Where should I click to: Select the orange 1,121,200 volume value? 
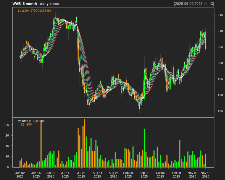[25, 124]
